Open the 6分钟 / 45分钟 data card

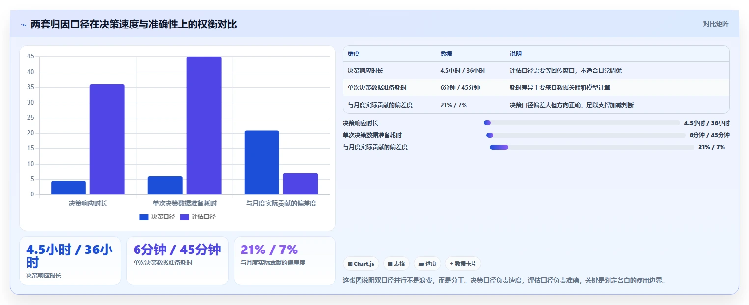coord(177,261)
